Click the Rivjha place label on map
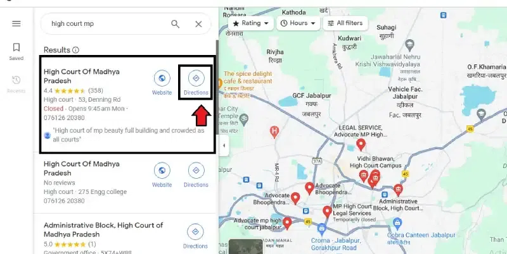507x254 pixels. [x=275, y=52]
